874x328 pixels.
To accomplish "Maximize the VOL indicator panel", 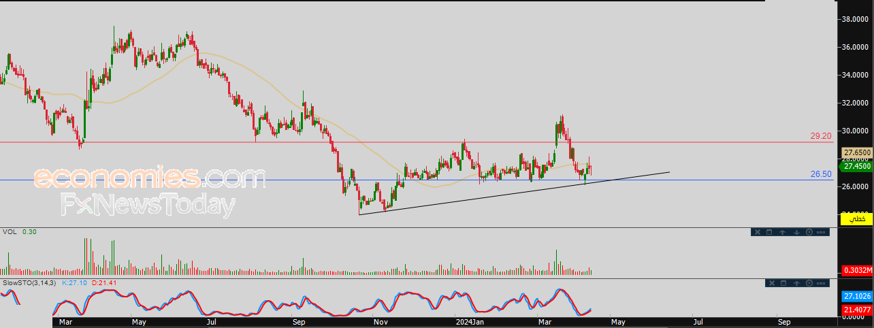I will click(x=769, y=232).
